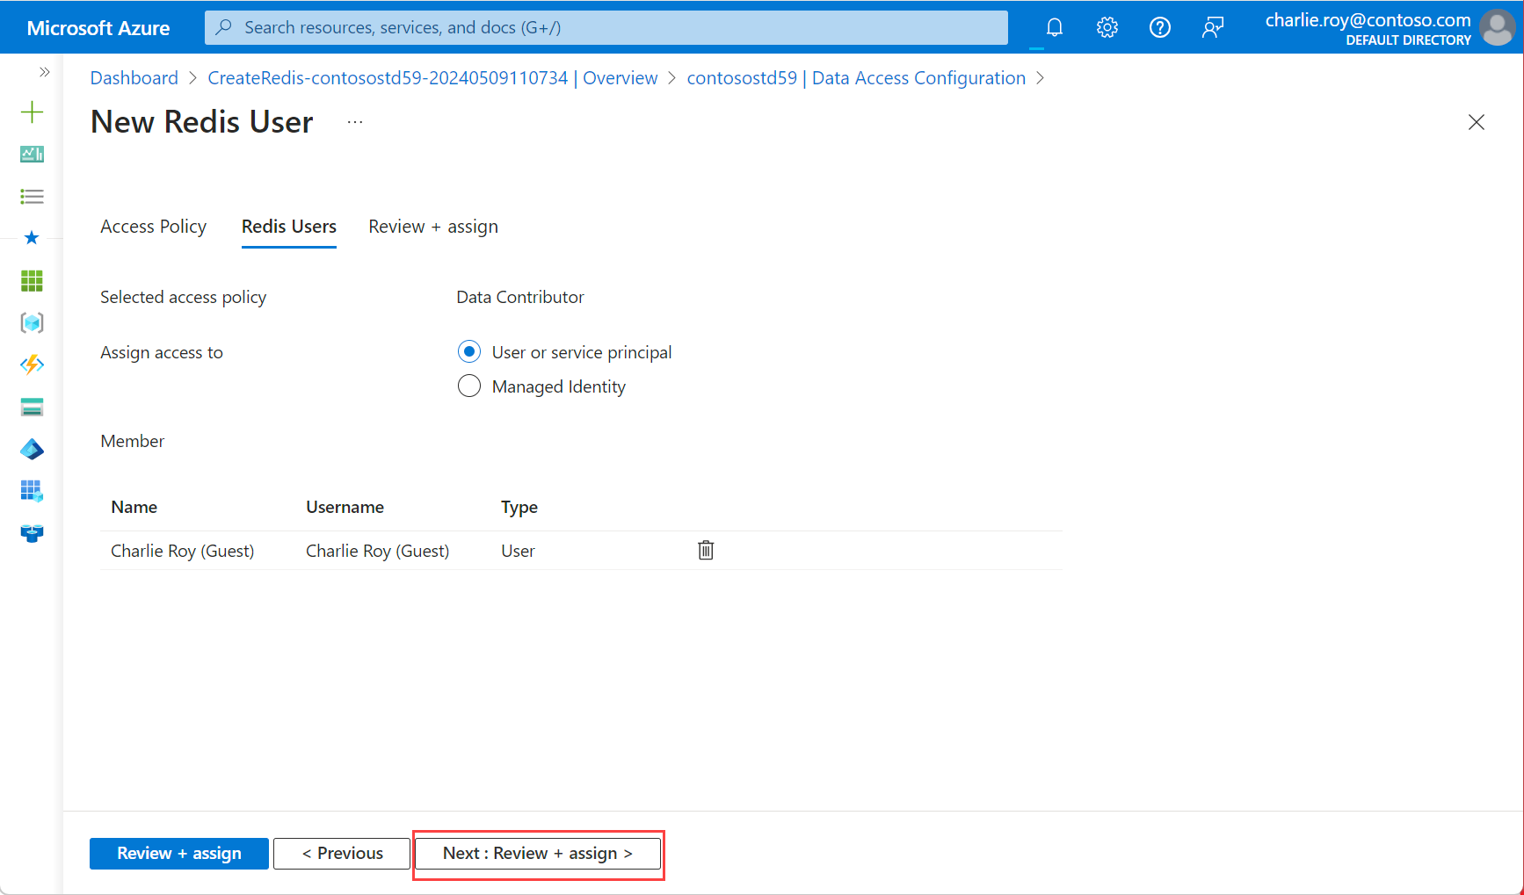Switch to the Access Policy tab
The image size is (1524, 895).
153,226
